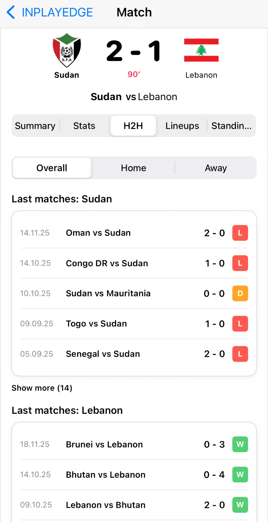Tap the win badge on Bhutan vs Lebanon
The image size is (268, 522).
[240, 475]
